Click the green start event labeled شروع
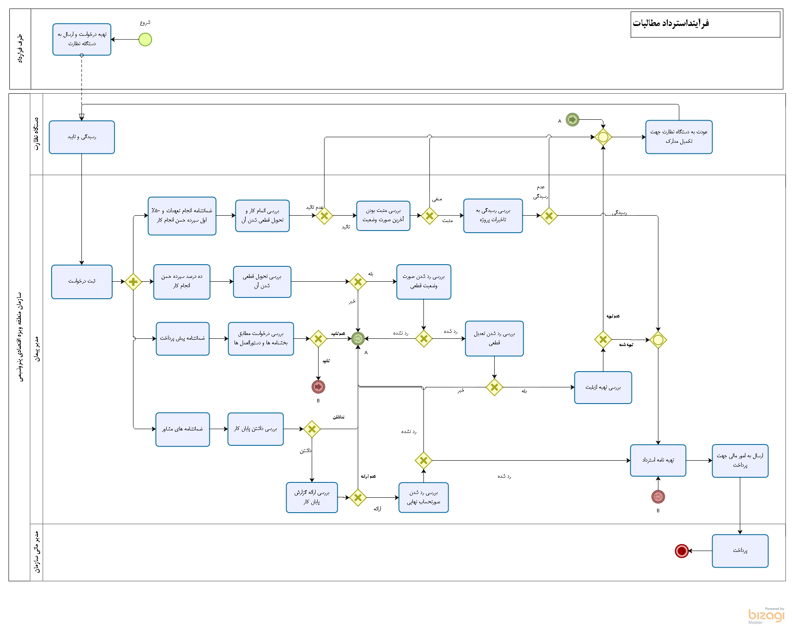 tap(145, 40)
